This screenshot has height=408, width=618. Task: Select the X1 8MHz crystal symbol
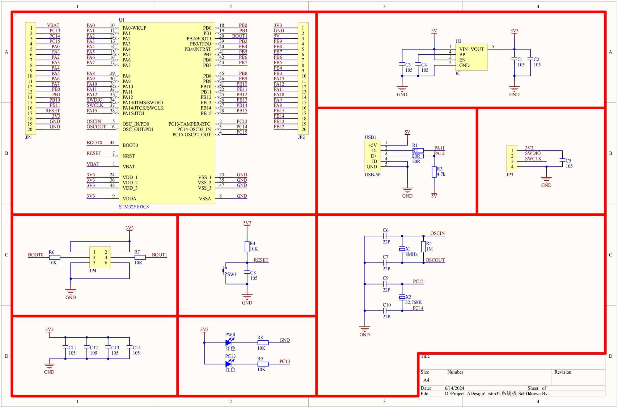[402, 249]
